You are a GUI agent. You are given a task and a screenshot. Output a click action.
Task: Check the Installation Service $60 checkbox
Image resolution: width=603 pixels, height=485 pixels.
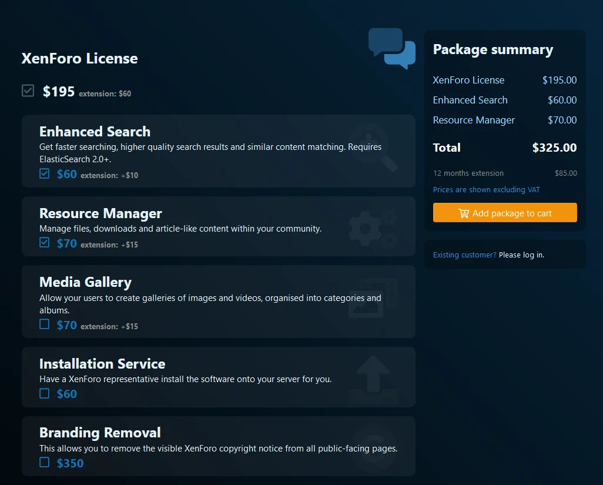44,393
